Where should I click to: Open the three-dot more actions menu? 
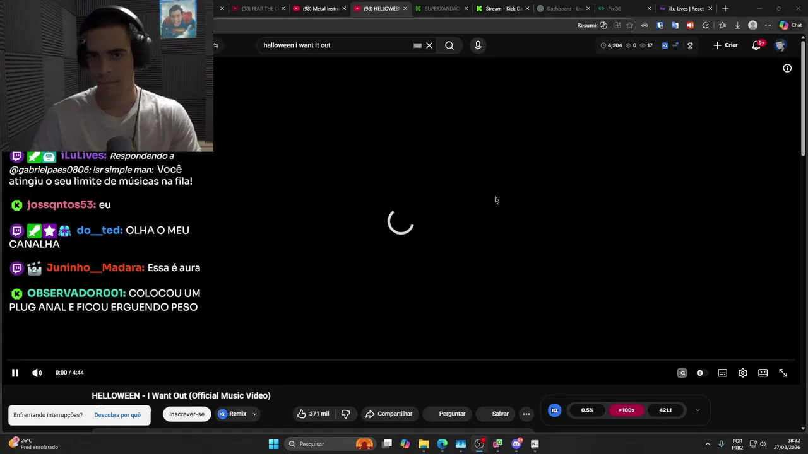tap(526, 414)
